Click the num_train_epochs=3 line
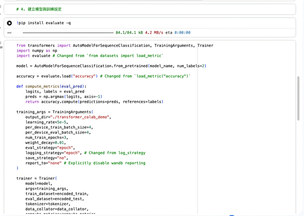Viewport: 304px width, 216px height. [x=50, y=138]
